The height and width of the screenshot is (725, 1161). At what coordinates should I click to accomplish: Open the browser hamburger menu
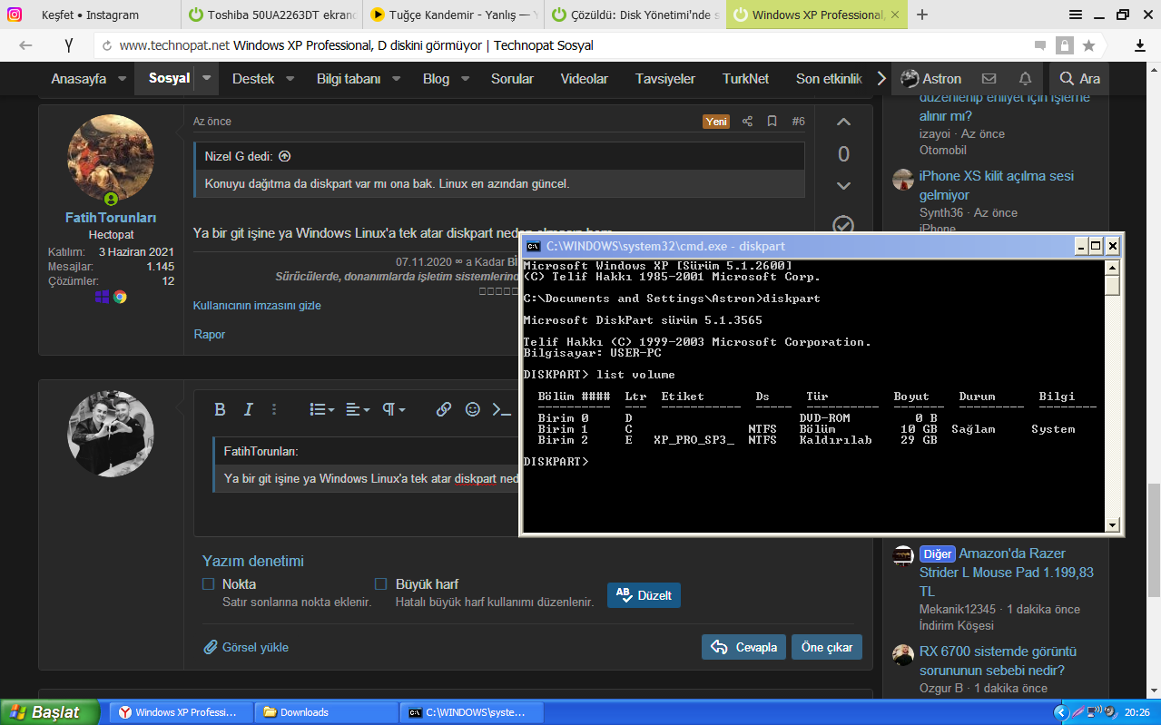1076,15
